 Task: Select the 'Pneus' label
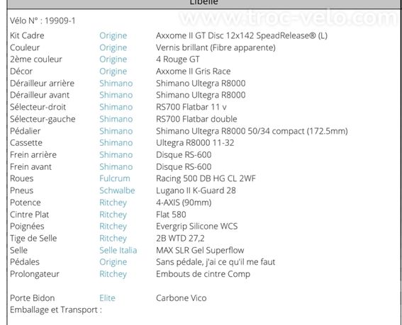pos(21,190)
